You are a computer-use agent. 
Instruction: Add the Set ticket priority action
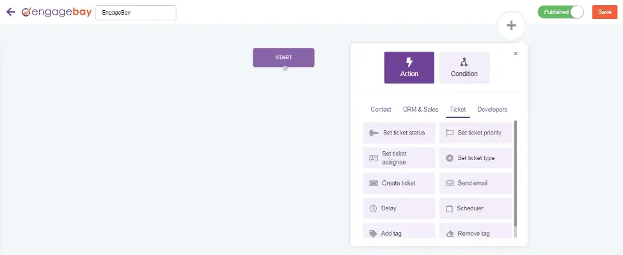point(476,133)
